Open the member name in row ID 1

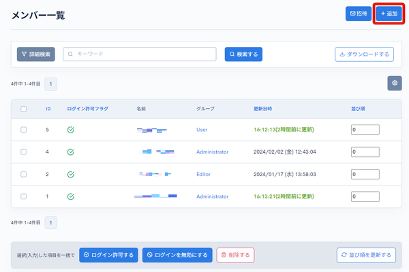(155, 196)
